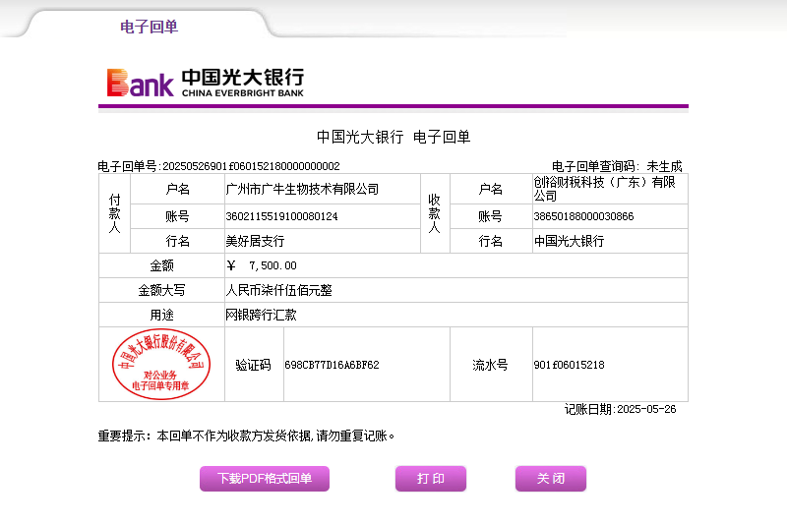Close the receipt with 关闭 button

click(x=550, y=479)
